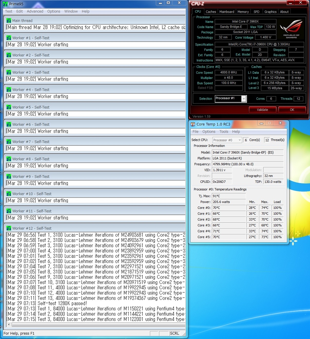Open the Tools menu in Core Temp

pos(224,131)
